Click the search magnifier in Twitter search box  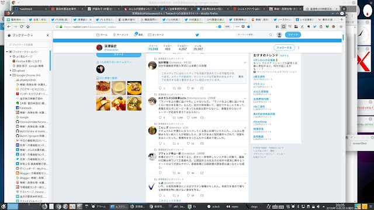tap(271, 35)
